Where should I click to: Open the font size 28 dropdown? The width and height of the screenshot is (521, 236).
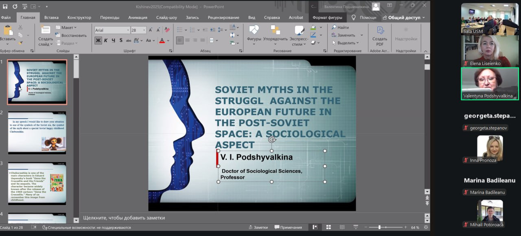[144, 30]
